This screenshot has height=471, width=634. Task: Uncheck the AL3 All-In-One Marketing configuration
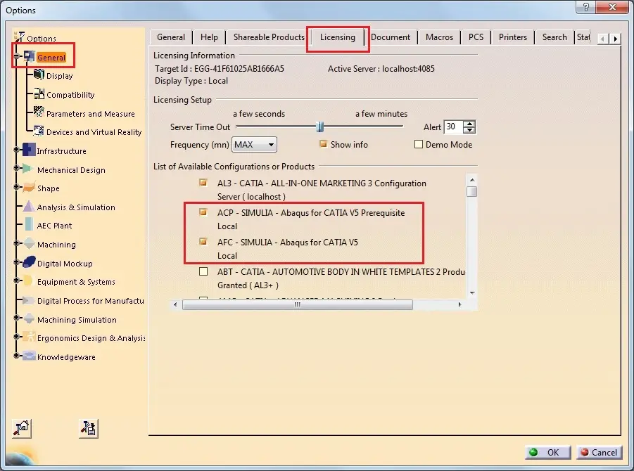pos(203,183)
